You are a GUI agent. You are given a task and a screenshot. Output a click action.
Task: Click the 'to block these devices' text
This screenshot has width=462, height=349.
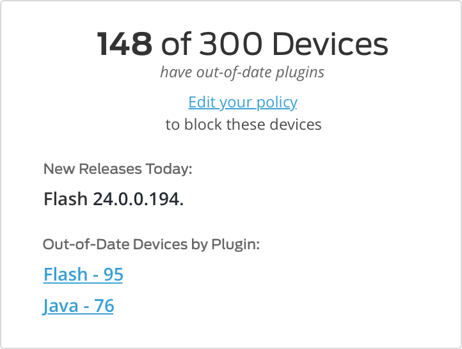coord(243,124)
